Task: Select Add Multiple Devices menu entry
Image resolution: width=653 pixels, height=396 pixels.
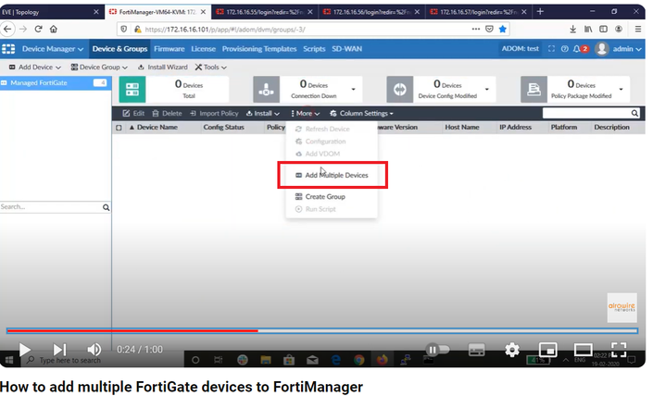Action: [332, 175]
